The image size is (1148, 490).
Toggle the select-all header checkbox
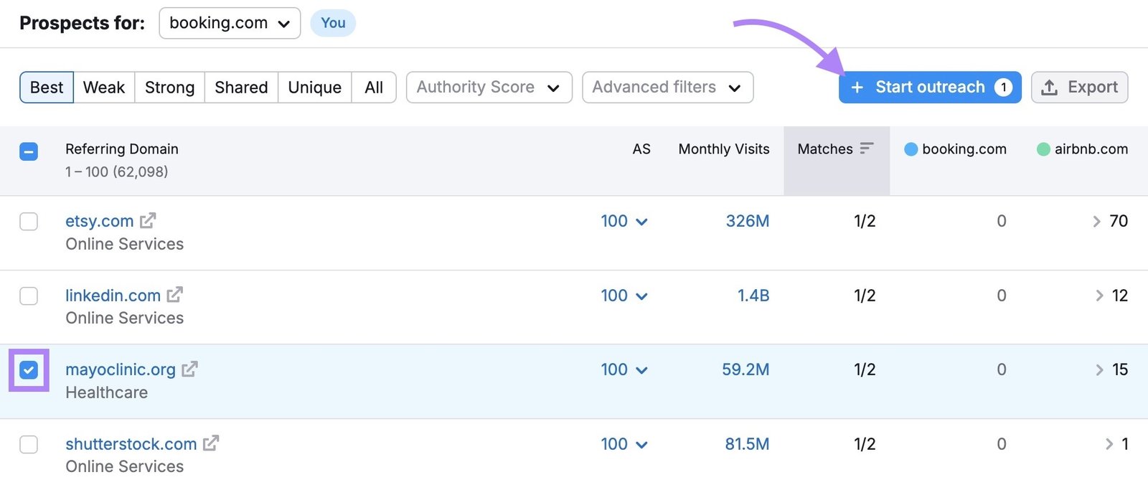tap(29, 151)
